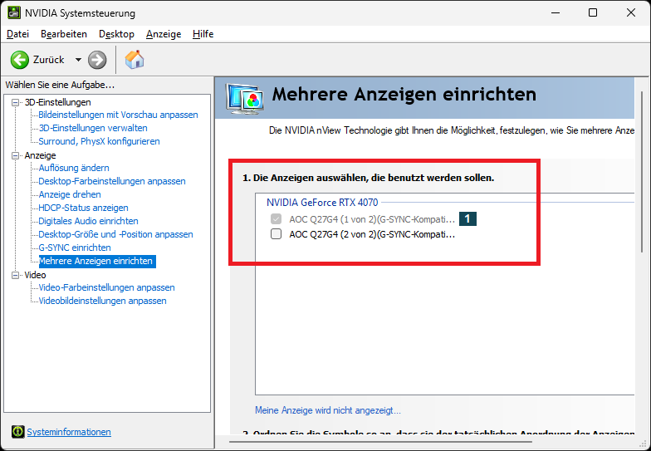Select Mehrere Anzeigen einrichten in tree
The height and width of the screenshot is (451, 651).
pos(97,261)
